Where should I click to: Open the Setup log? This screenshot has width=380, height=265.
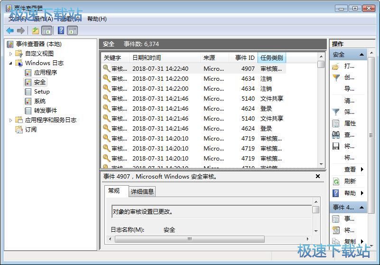coord(42,92)
